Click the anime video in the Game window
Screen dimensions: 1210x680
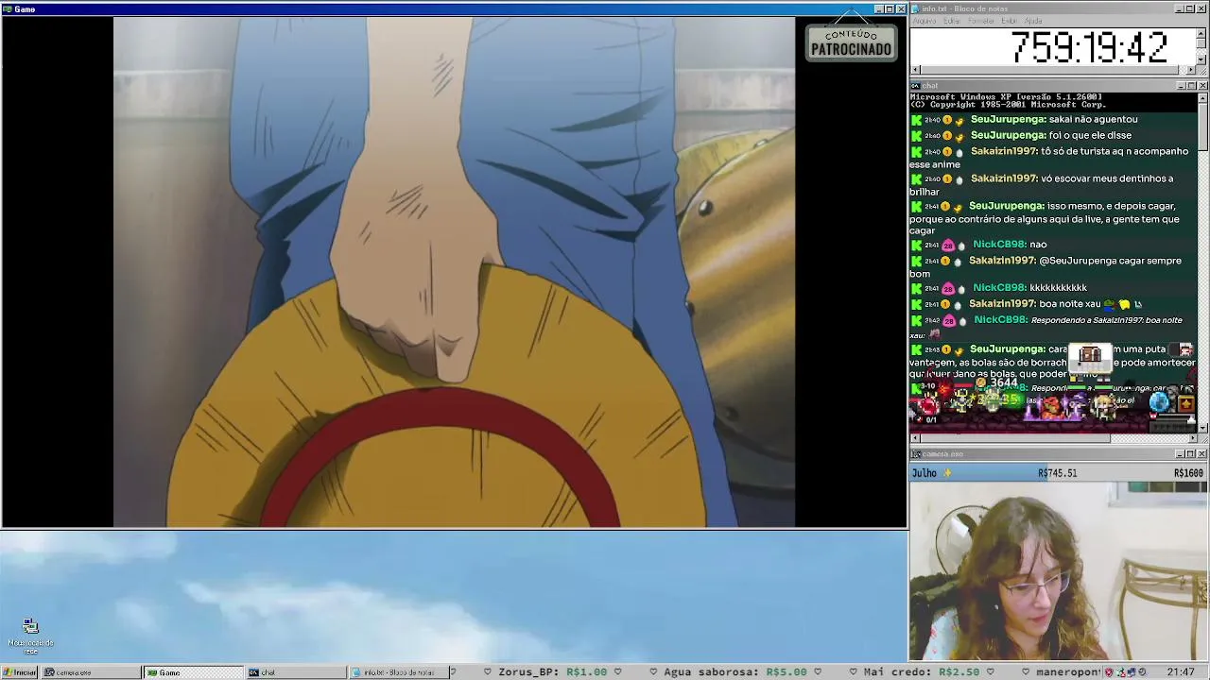454,272
